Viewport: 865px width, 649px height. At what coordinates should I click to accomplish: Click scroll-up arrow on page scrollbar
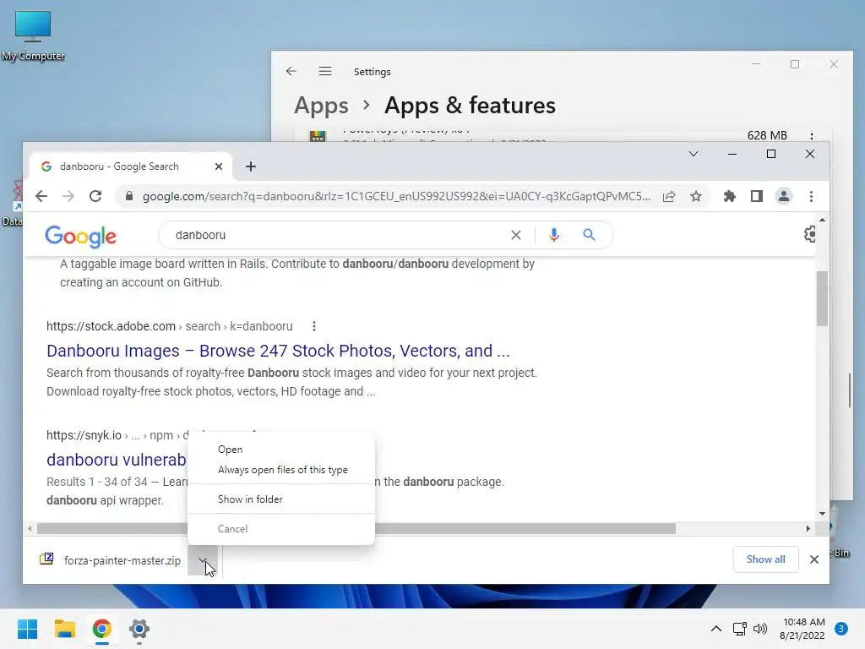coord(822,220)
